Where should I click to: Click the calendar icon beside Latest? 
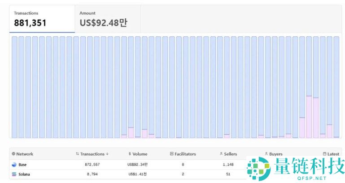(x=324, y=154)
